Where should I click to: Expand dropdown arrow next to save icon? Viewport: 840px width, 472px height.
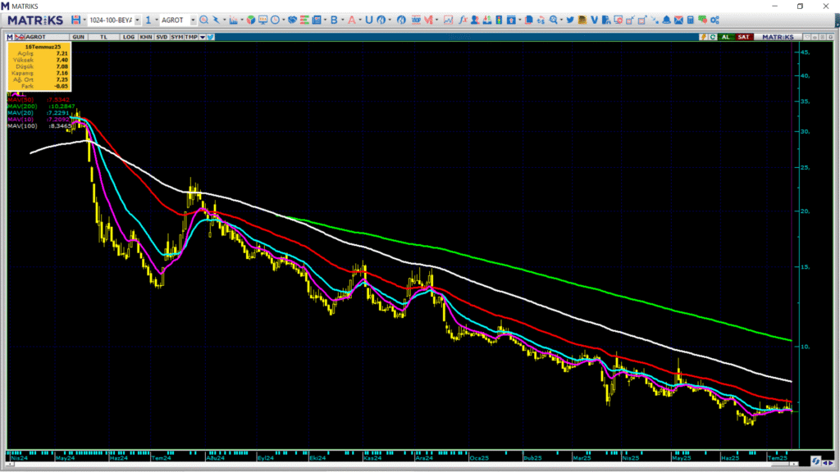pyautogui.click(x=84, y=20)
